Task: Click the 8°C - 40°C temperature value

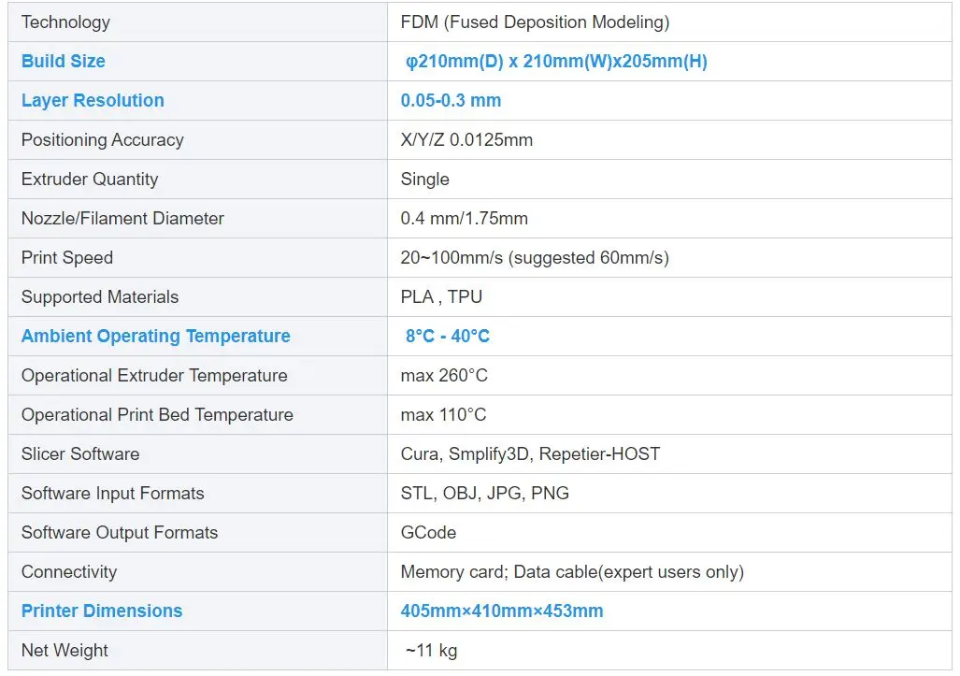Action: (447, 337)
